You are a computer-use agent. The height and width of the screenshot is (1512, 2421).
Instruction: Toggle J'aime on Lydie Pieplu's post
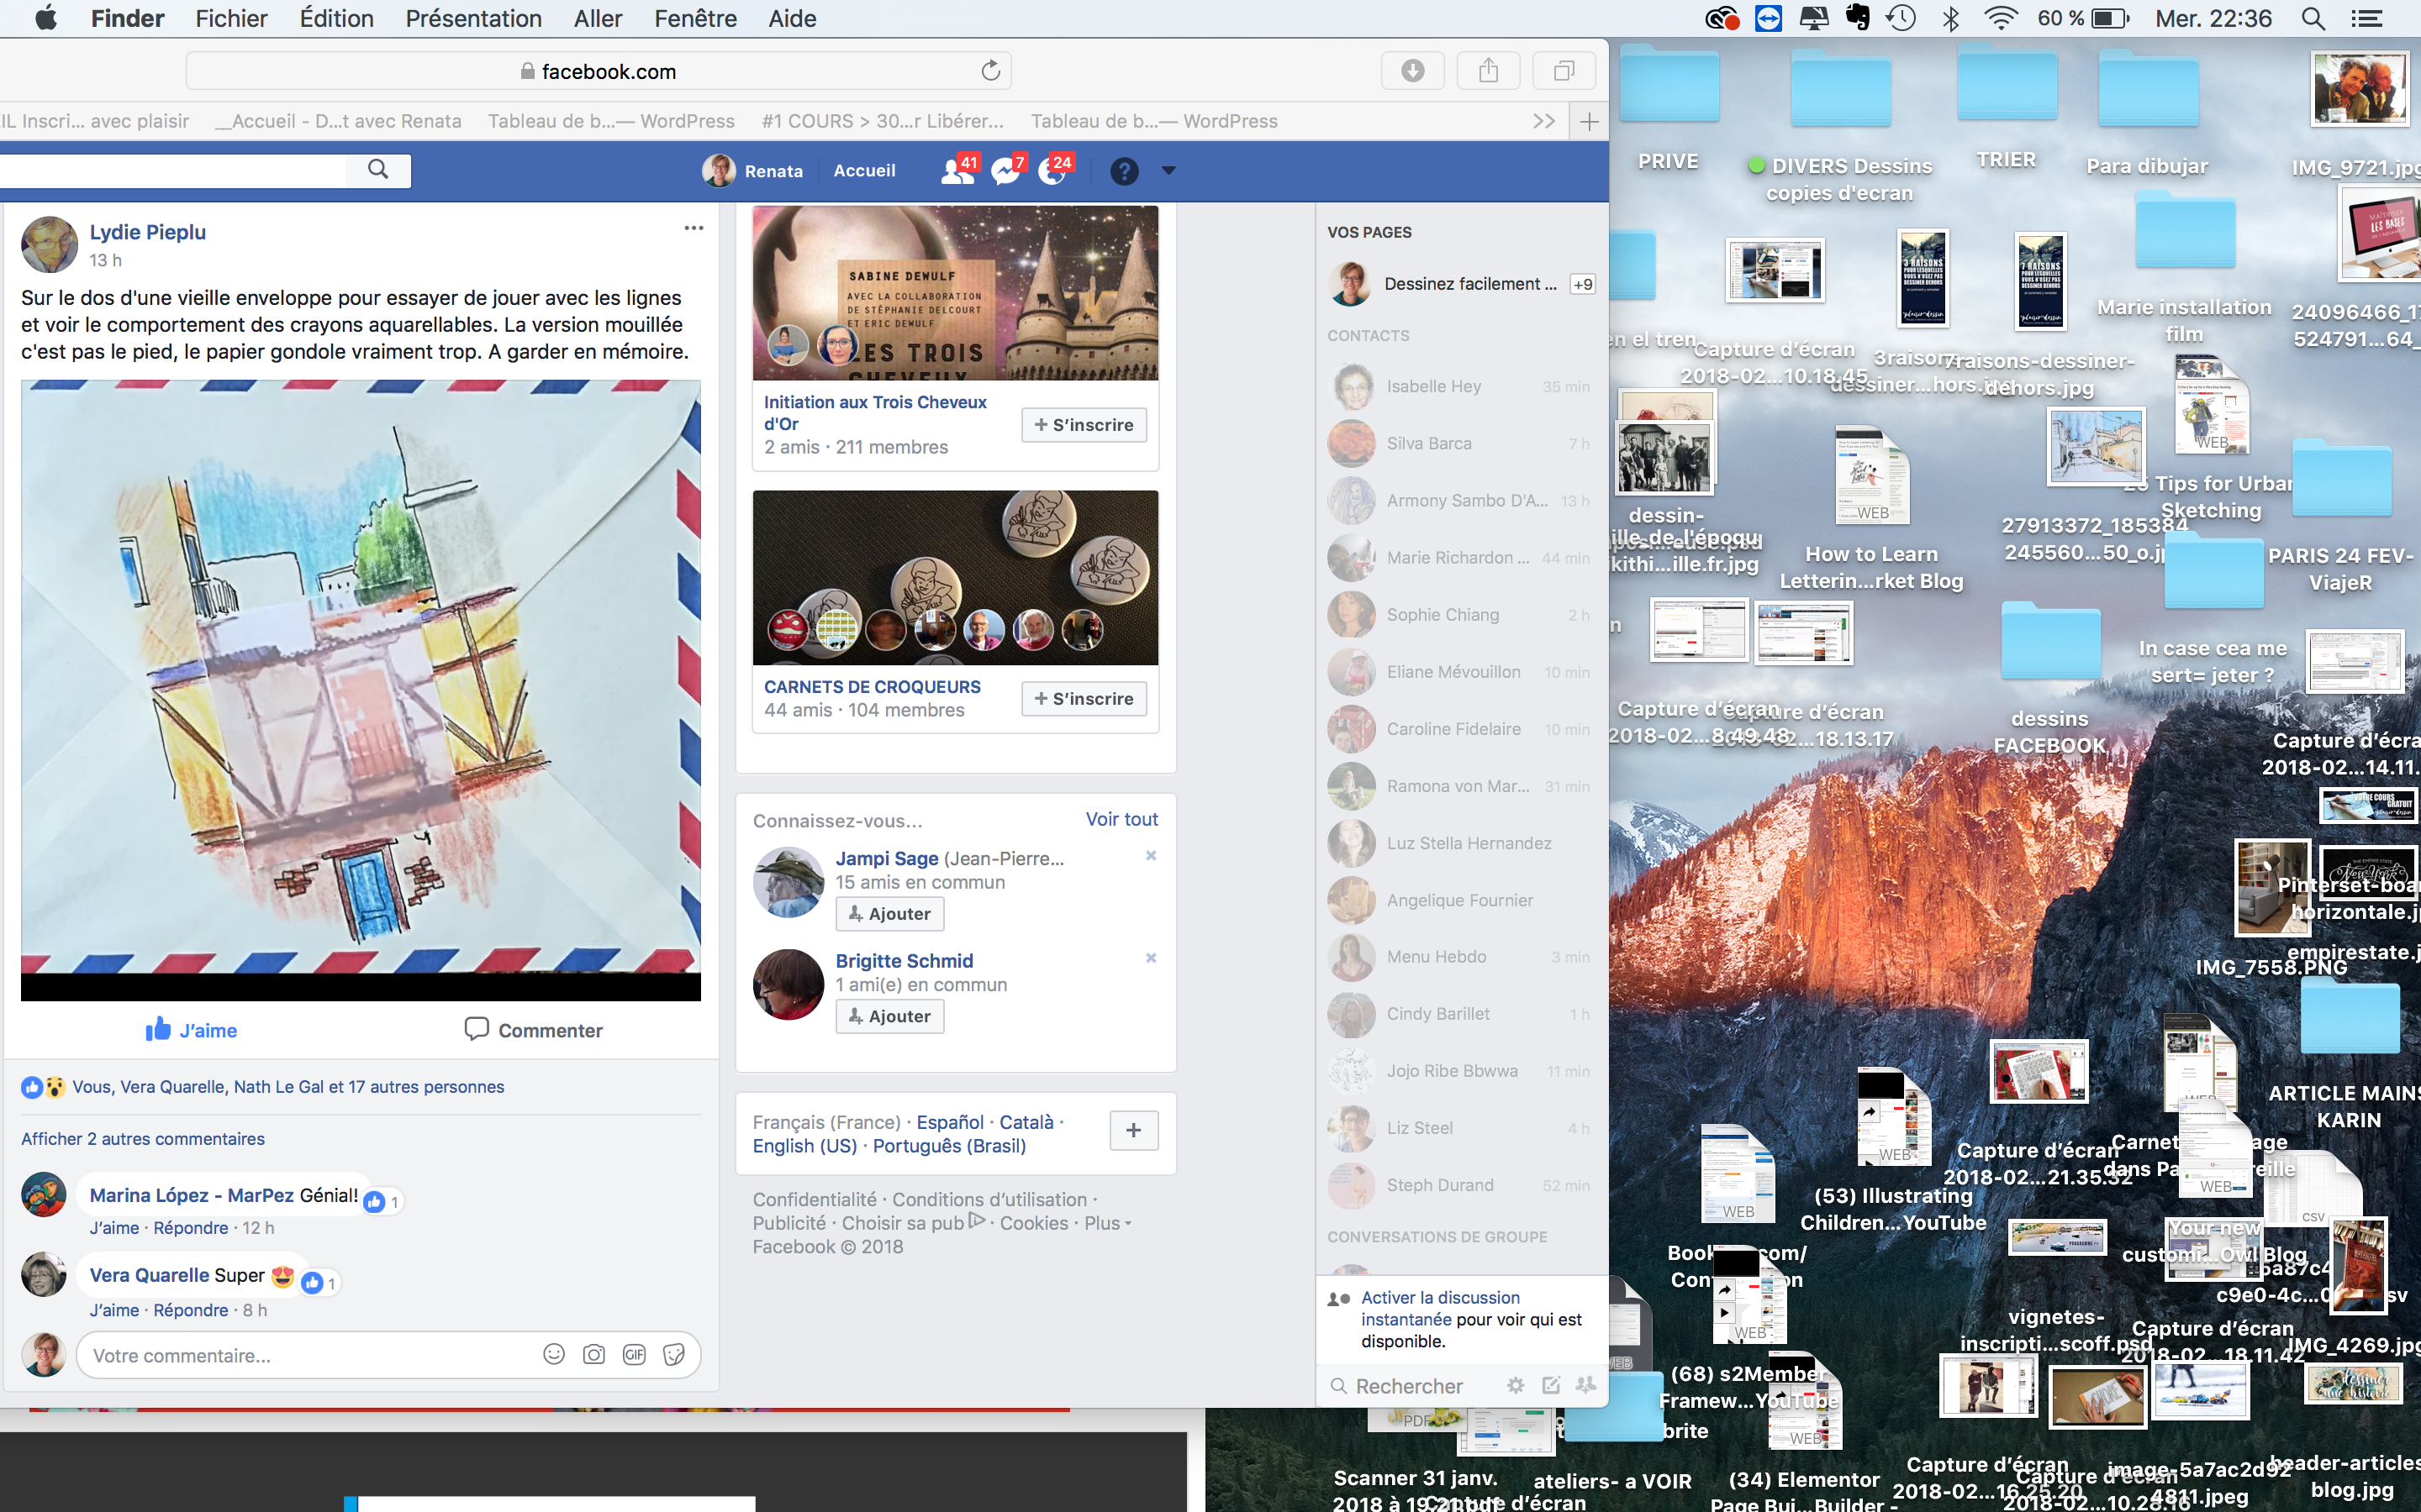192,1030
